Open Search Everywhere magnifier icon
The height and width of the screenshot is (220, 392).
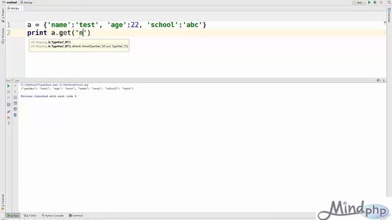pyautogui.click(x=389, y=2)
